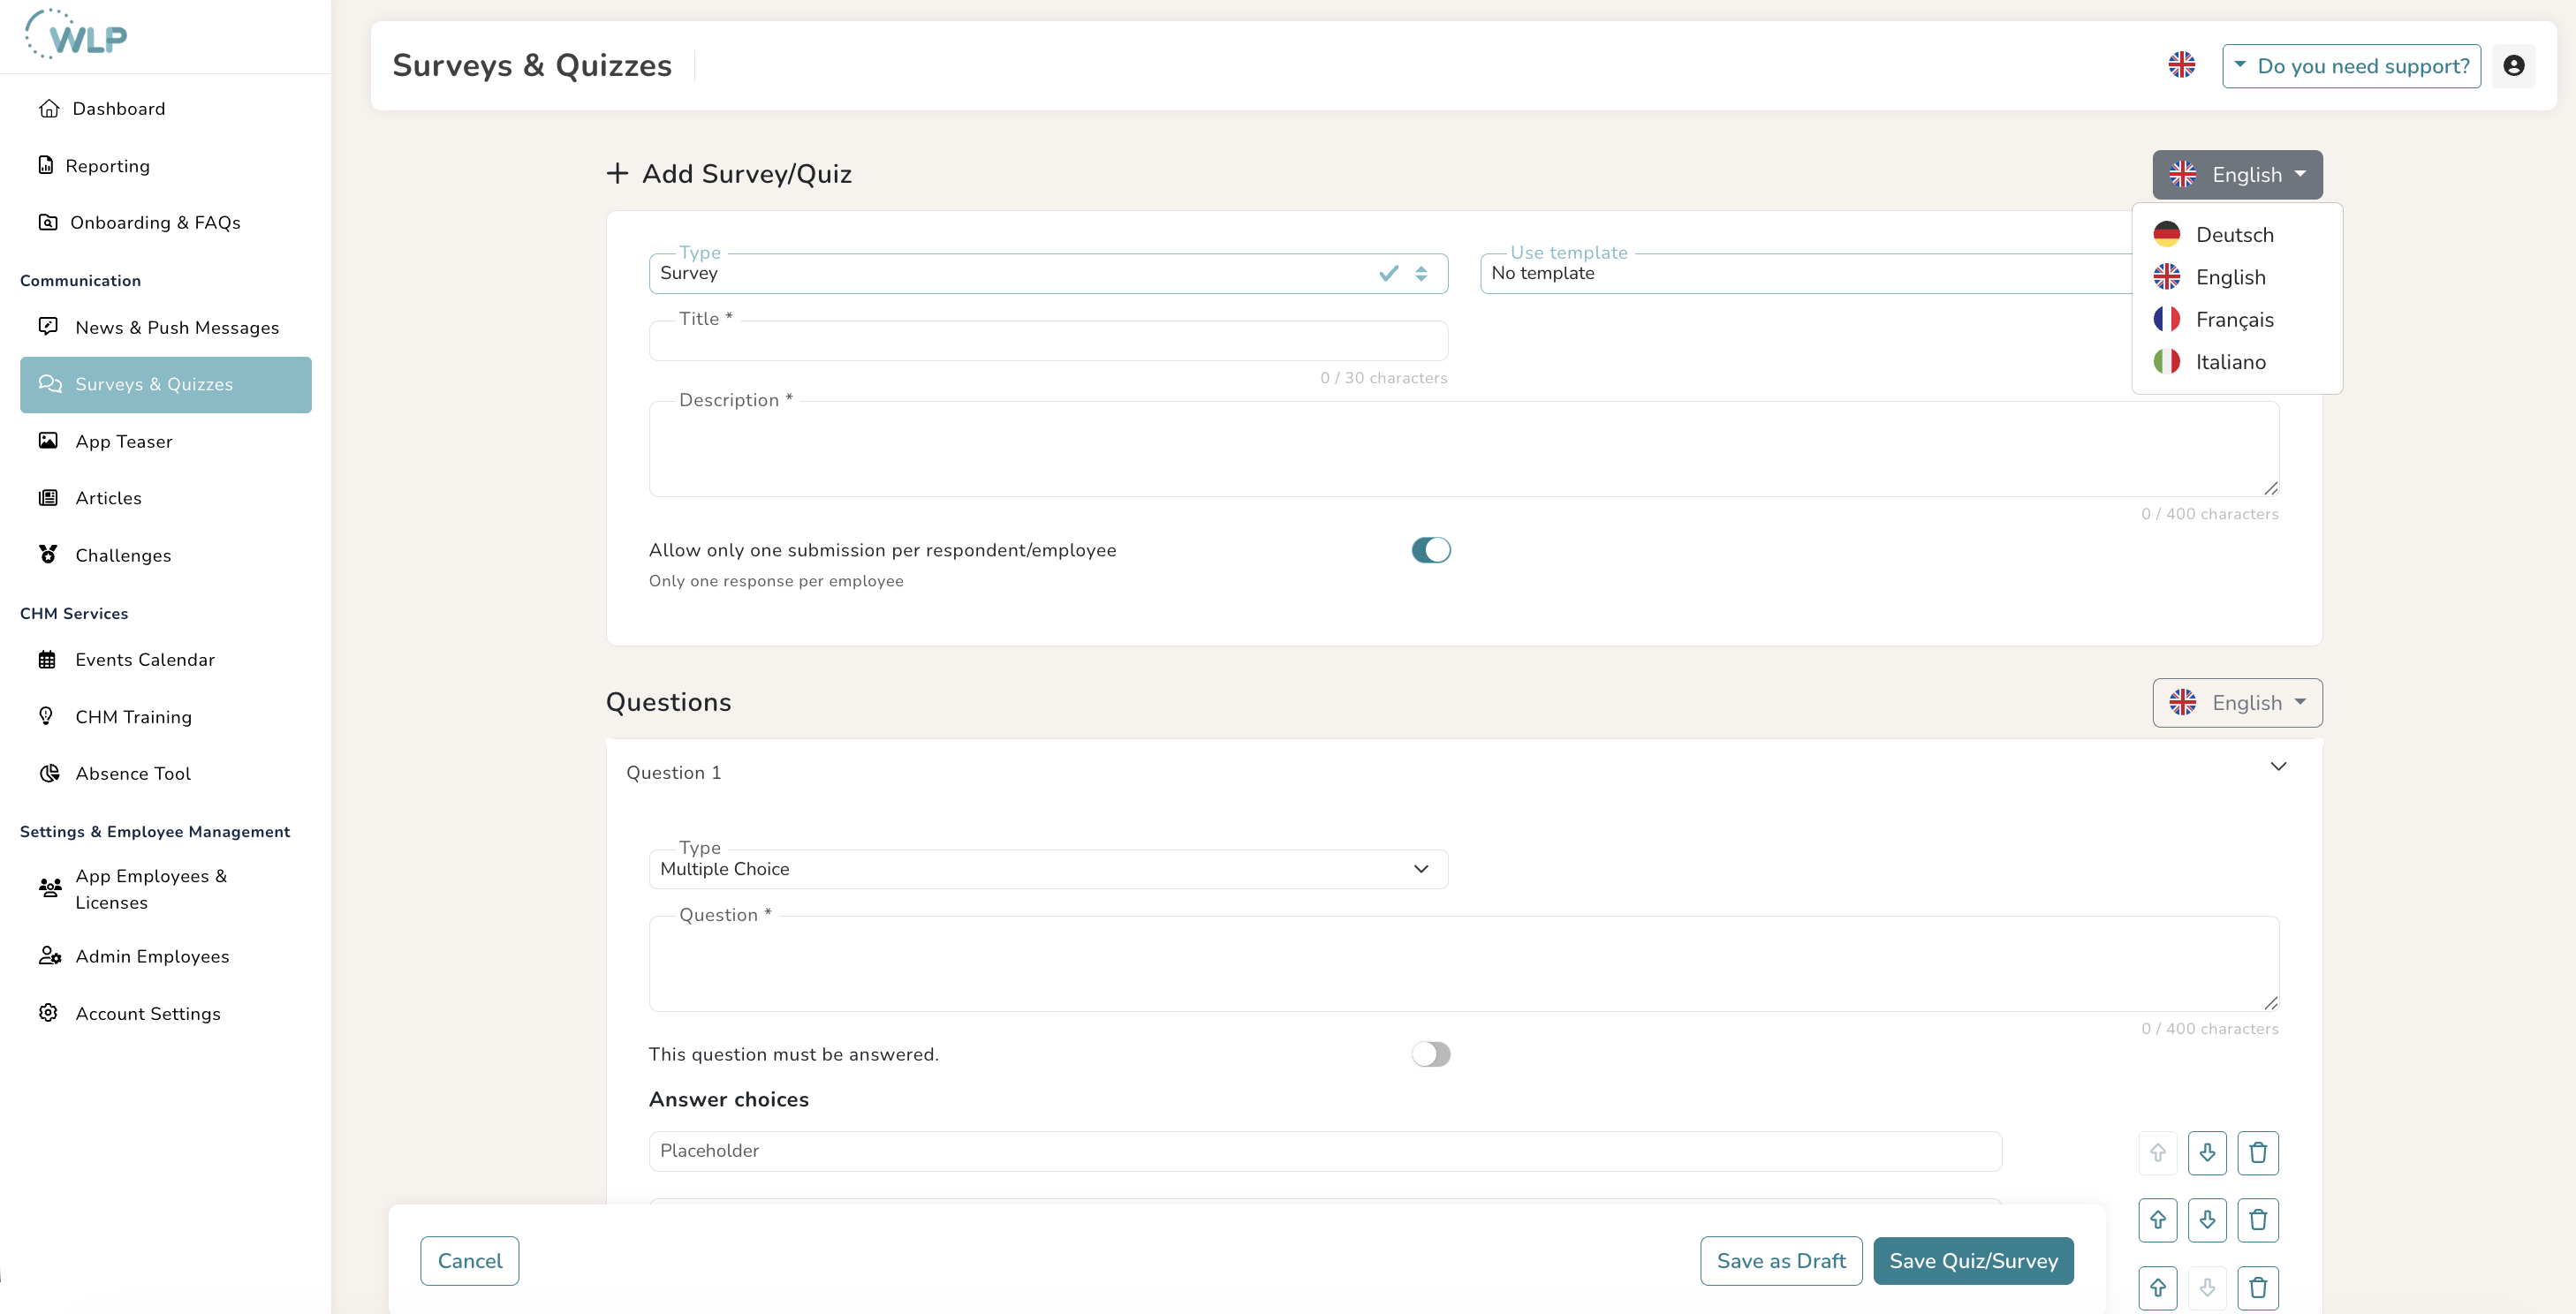Open the survey Type Survey dropdown
This screenshot has height=1314, width=2576.
pyautogui.click(x=1048, y=274)
